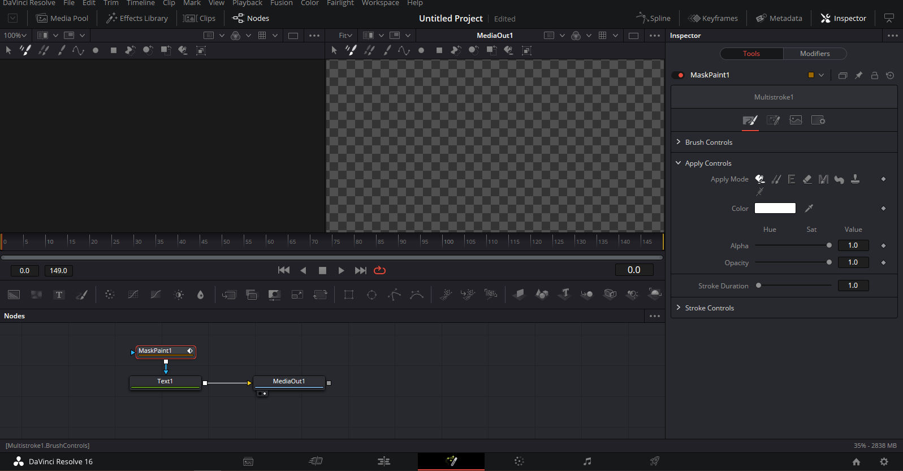903x471 pixels.
Task: Select Eraser apply mode in Inspector
Action: click(x=807, y=179)
